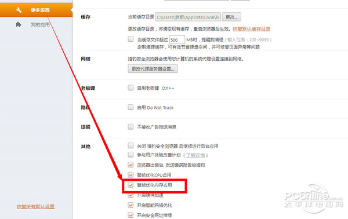Click the 恢复所有默认设置 link
The width and height of the screenshot is (348, 219).
click(35, 207)
